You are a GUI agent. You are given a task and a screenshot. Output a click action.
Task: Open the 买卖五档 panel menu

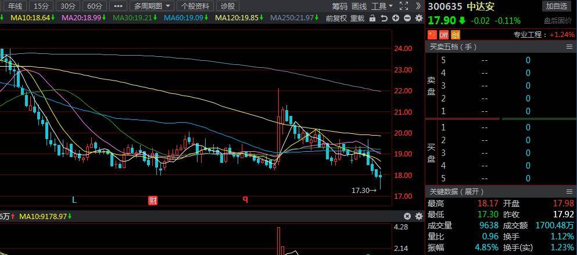[x=569, y=47]
